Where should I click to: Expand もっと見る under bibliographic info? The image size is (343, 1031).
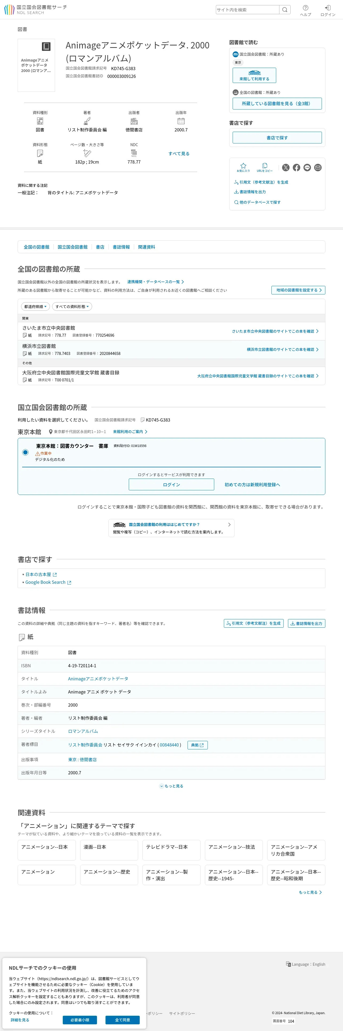tap(172, 786)
